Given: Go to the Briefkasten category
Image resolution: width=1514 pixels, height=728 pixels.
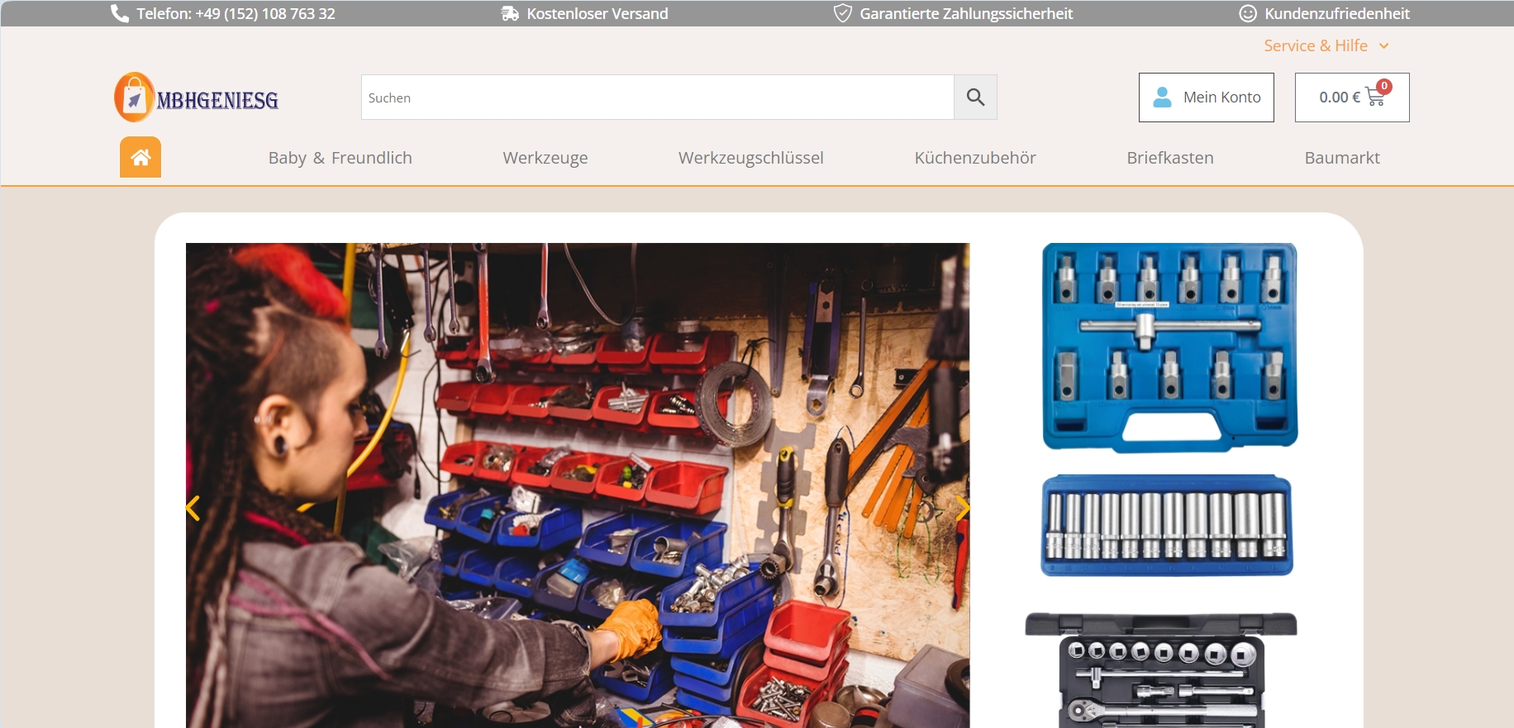Looking at the screenshot, I should tap(1170, 158).
